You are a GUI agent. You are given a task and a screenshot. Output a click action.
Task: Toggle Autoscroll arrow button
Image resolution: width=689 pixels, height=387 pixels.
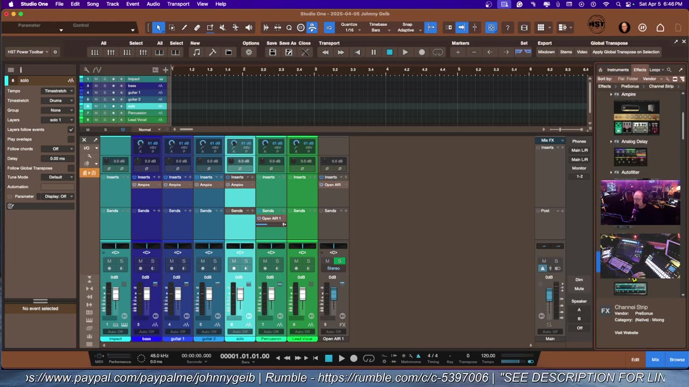(x=461, y=27)
